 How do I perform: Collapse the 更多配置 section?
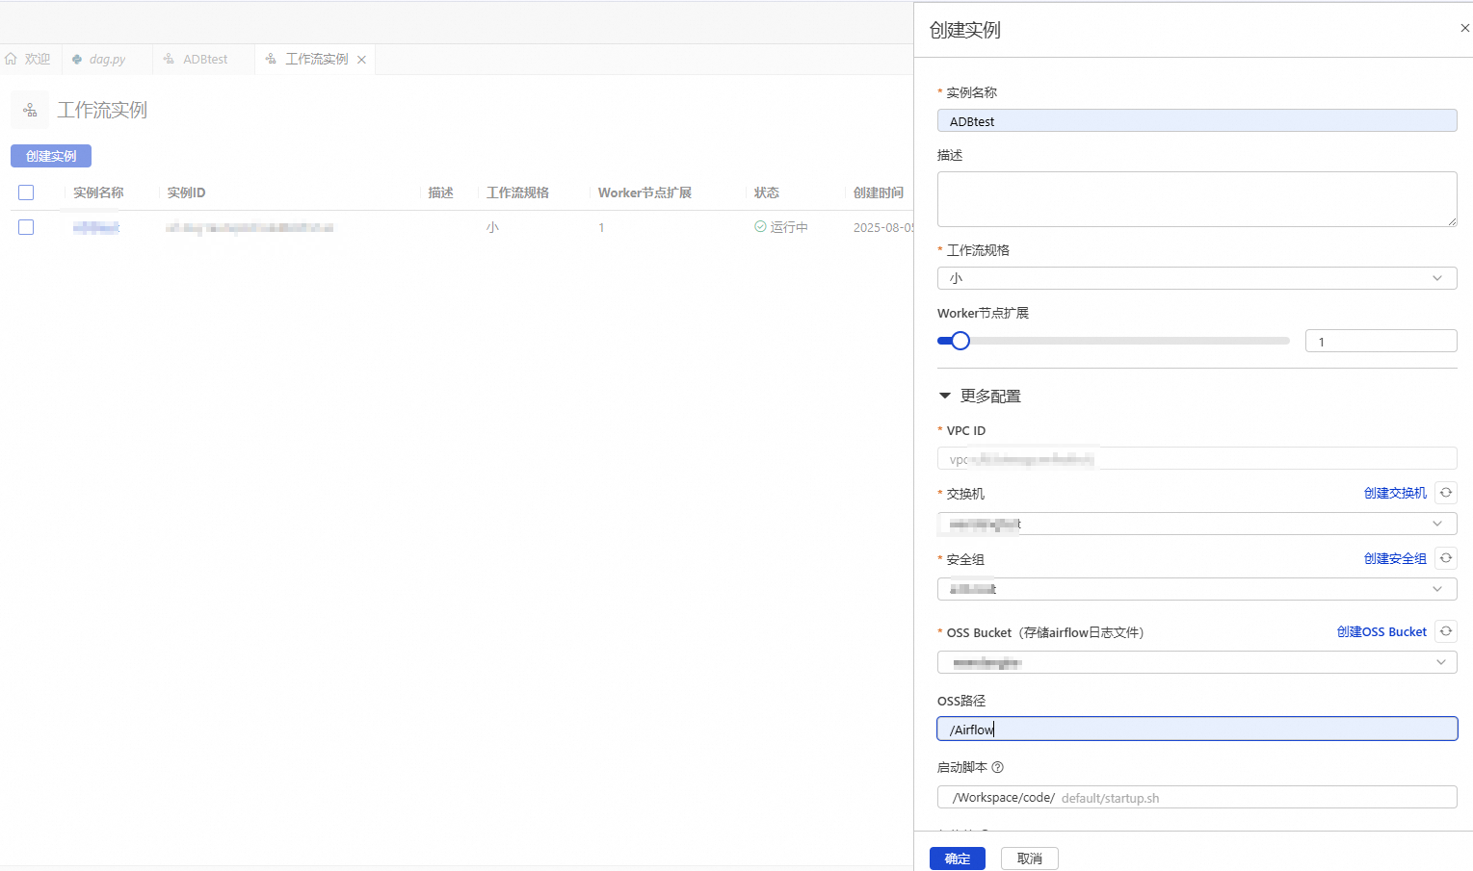tap(945, 396)
